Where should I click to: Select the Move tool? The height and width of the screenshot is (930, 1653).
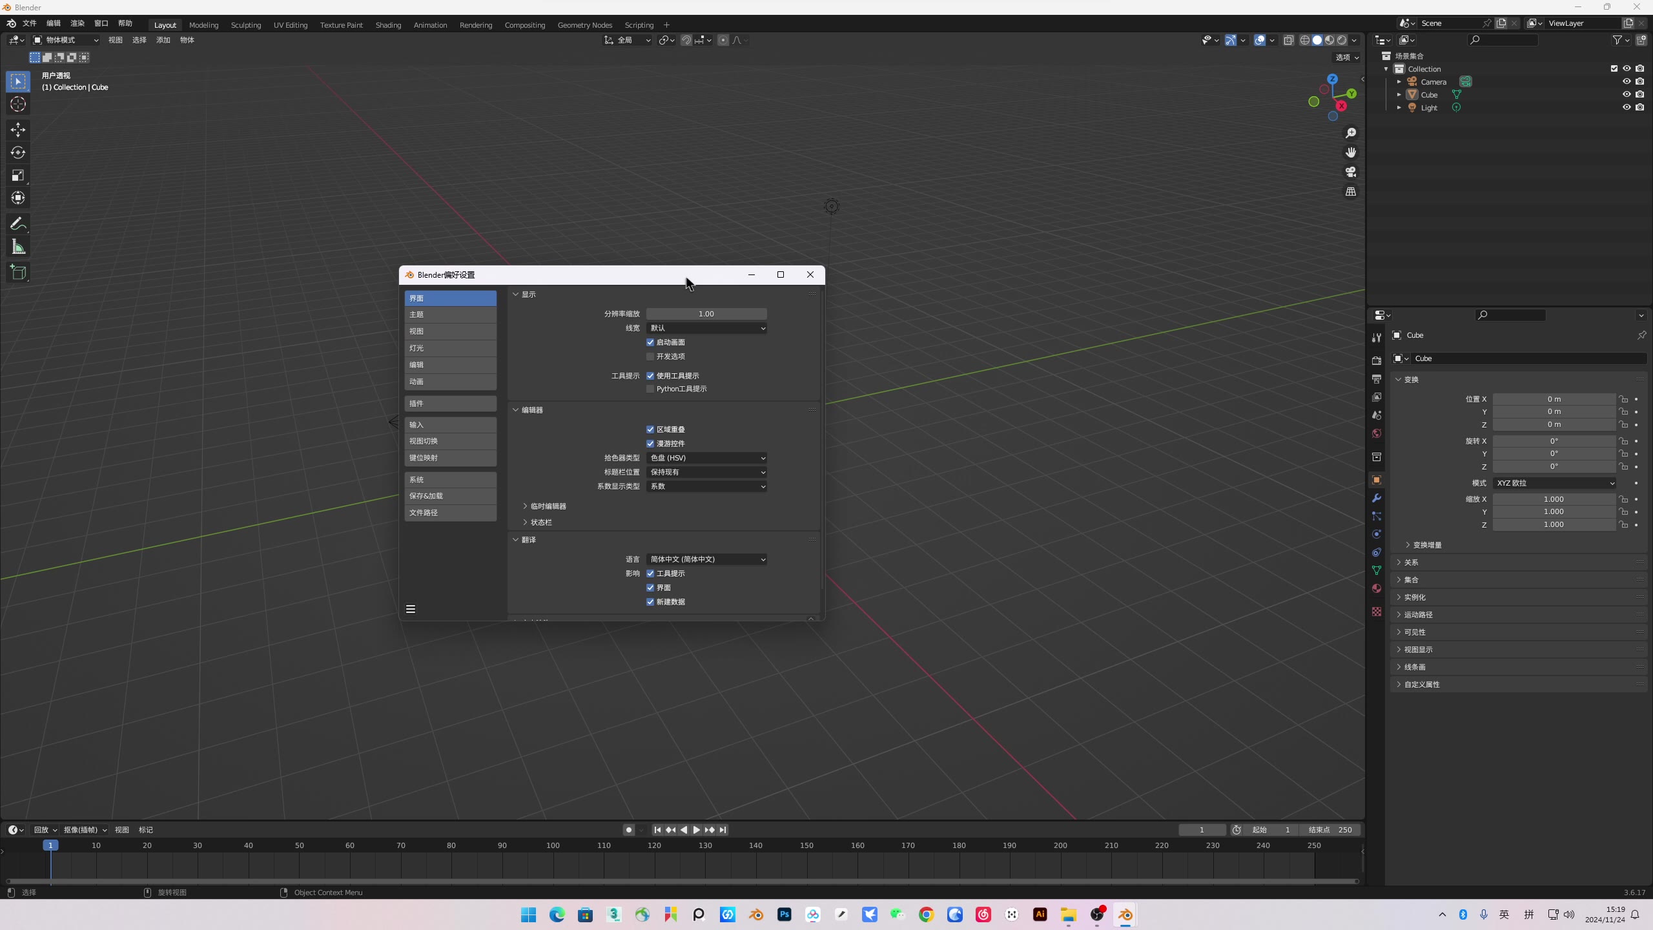pos(18,130)
